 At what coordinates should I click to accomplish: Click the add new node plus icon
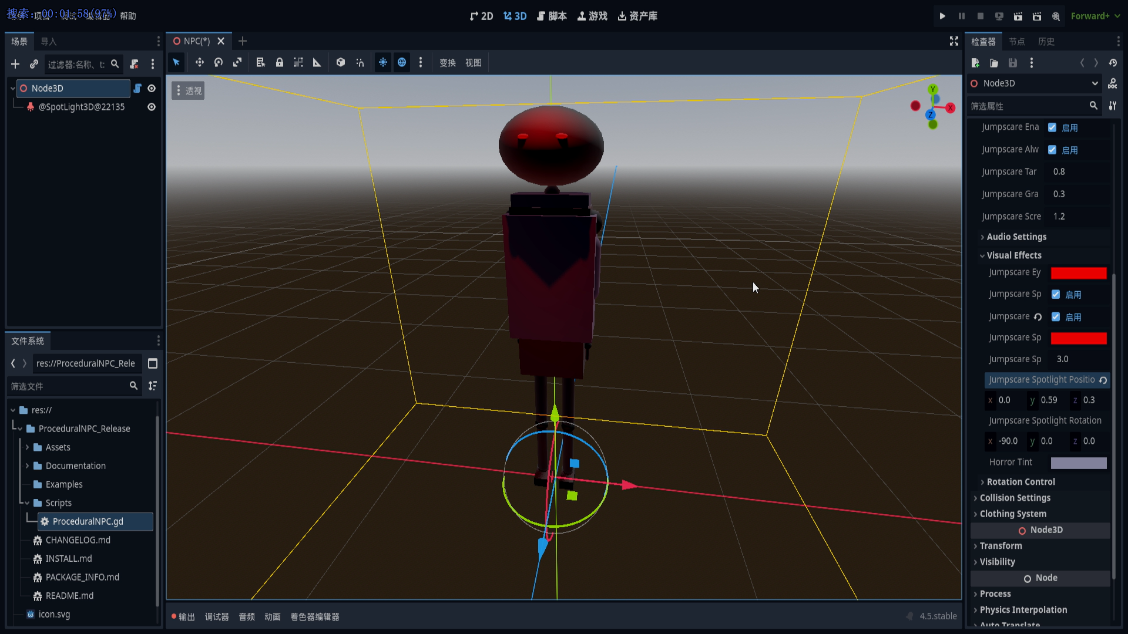click(x=15, y=64)
